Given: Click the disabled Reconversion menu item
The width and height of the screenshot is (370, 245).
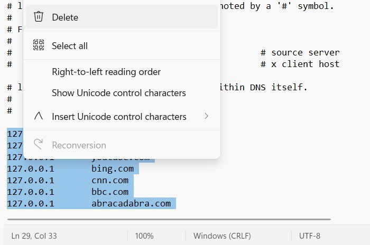Looking at the screenshot, I should pyautogui.click(x=122, y=145).
